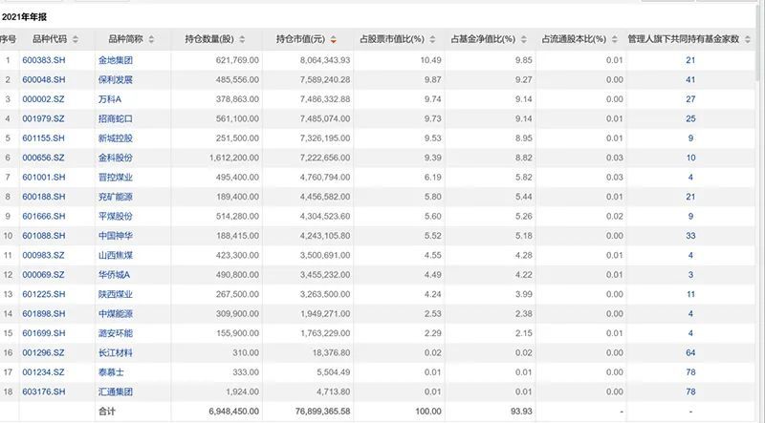Click stock name 新城控股

(x=115, y=137)
